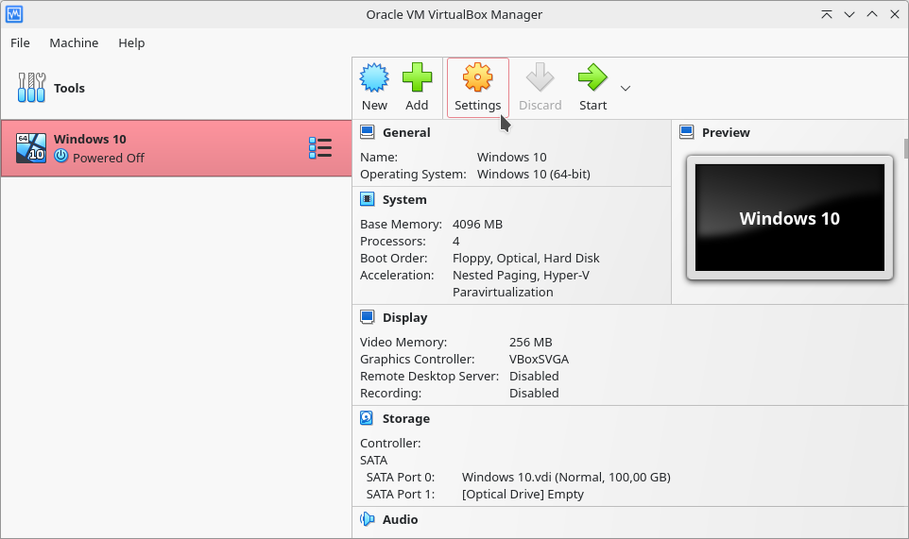Click the Recording Disabled value
The width and height of the screenshot is (909, 539).
tap(534, 393)
